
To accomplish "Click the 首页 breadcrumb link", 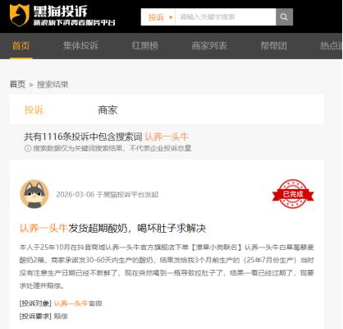I will pos(17,84).
